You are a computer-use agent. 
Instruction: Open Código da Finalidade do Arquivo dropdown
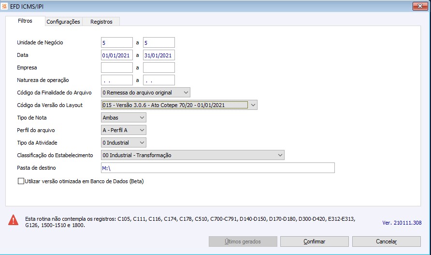click(x=146, y=93)
